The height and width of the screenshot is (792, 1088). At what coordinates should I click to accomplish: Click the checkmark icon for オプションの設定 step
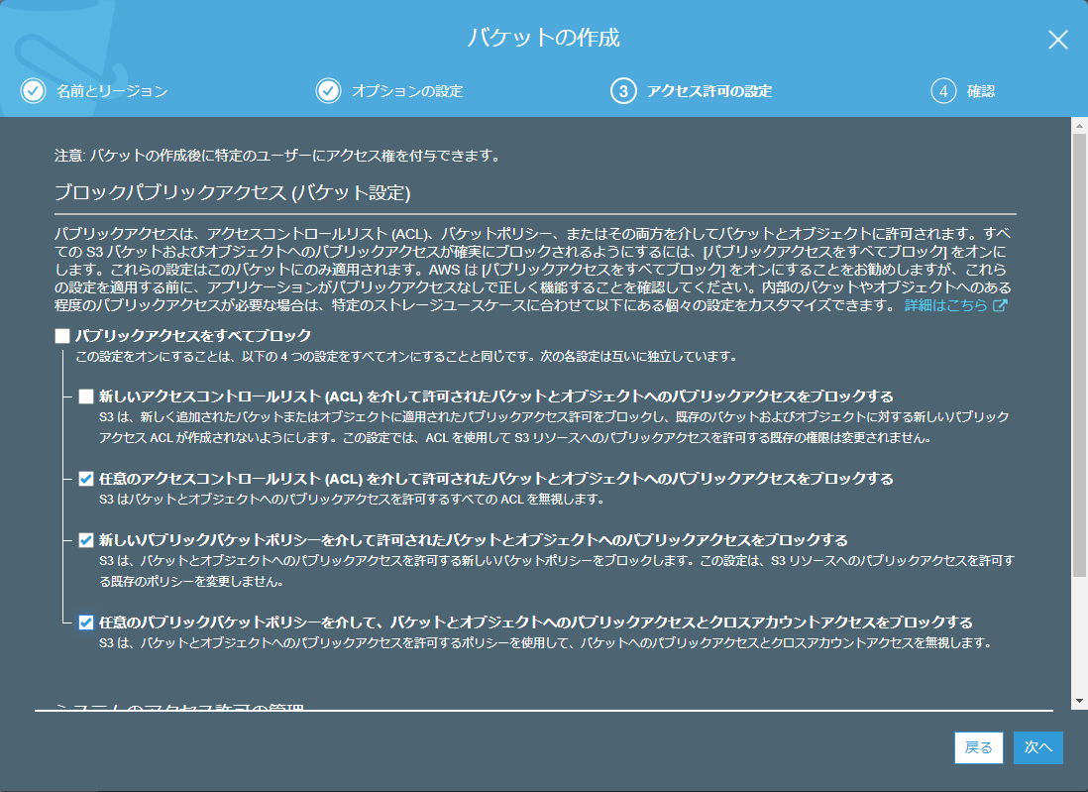click(x=328, y=91)
